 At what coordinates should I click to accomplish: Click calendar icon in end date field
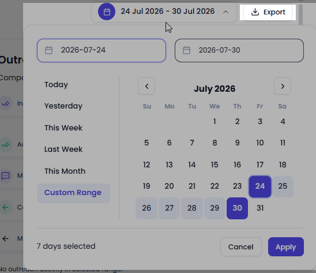[186, 50]
